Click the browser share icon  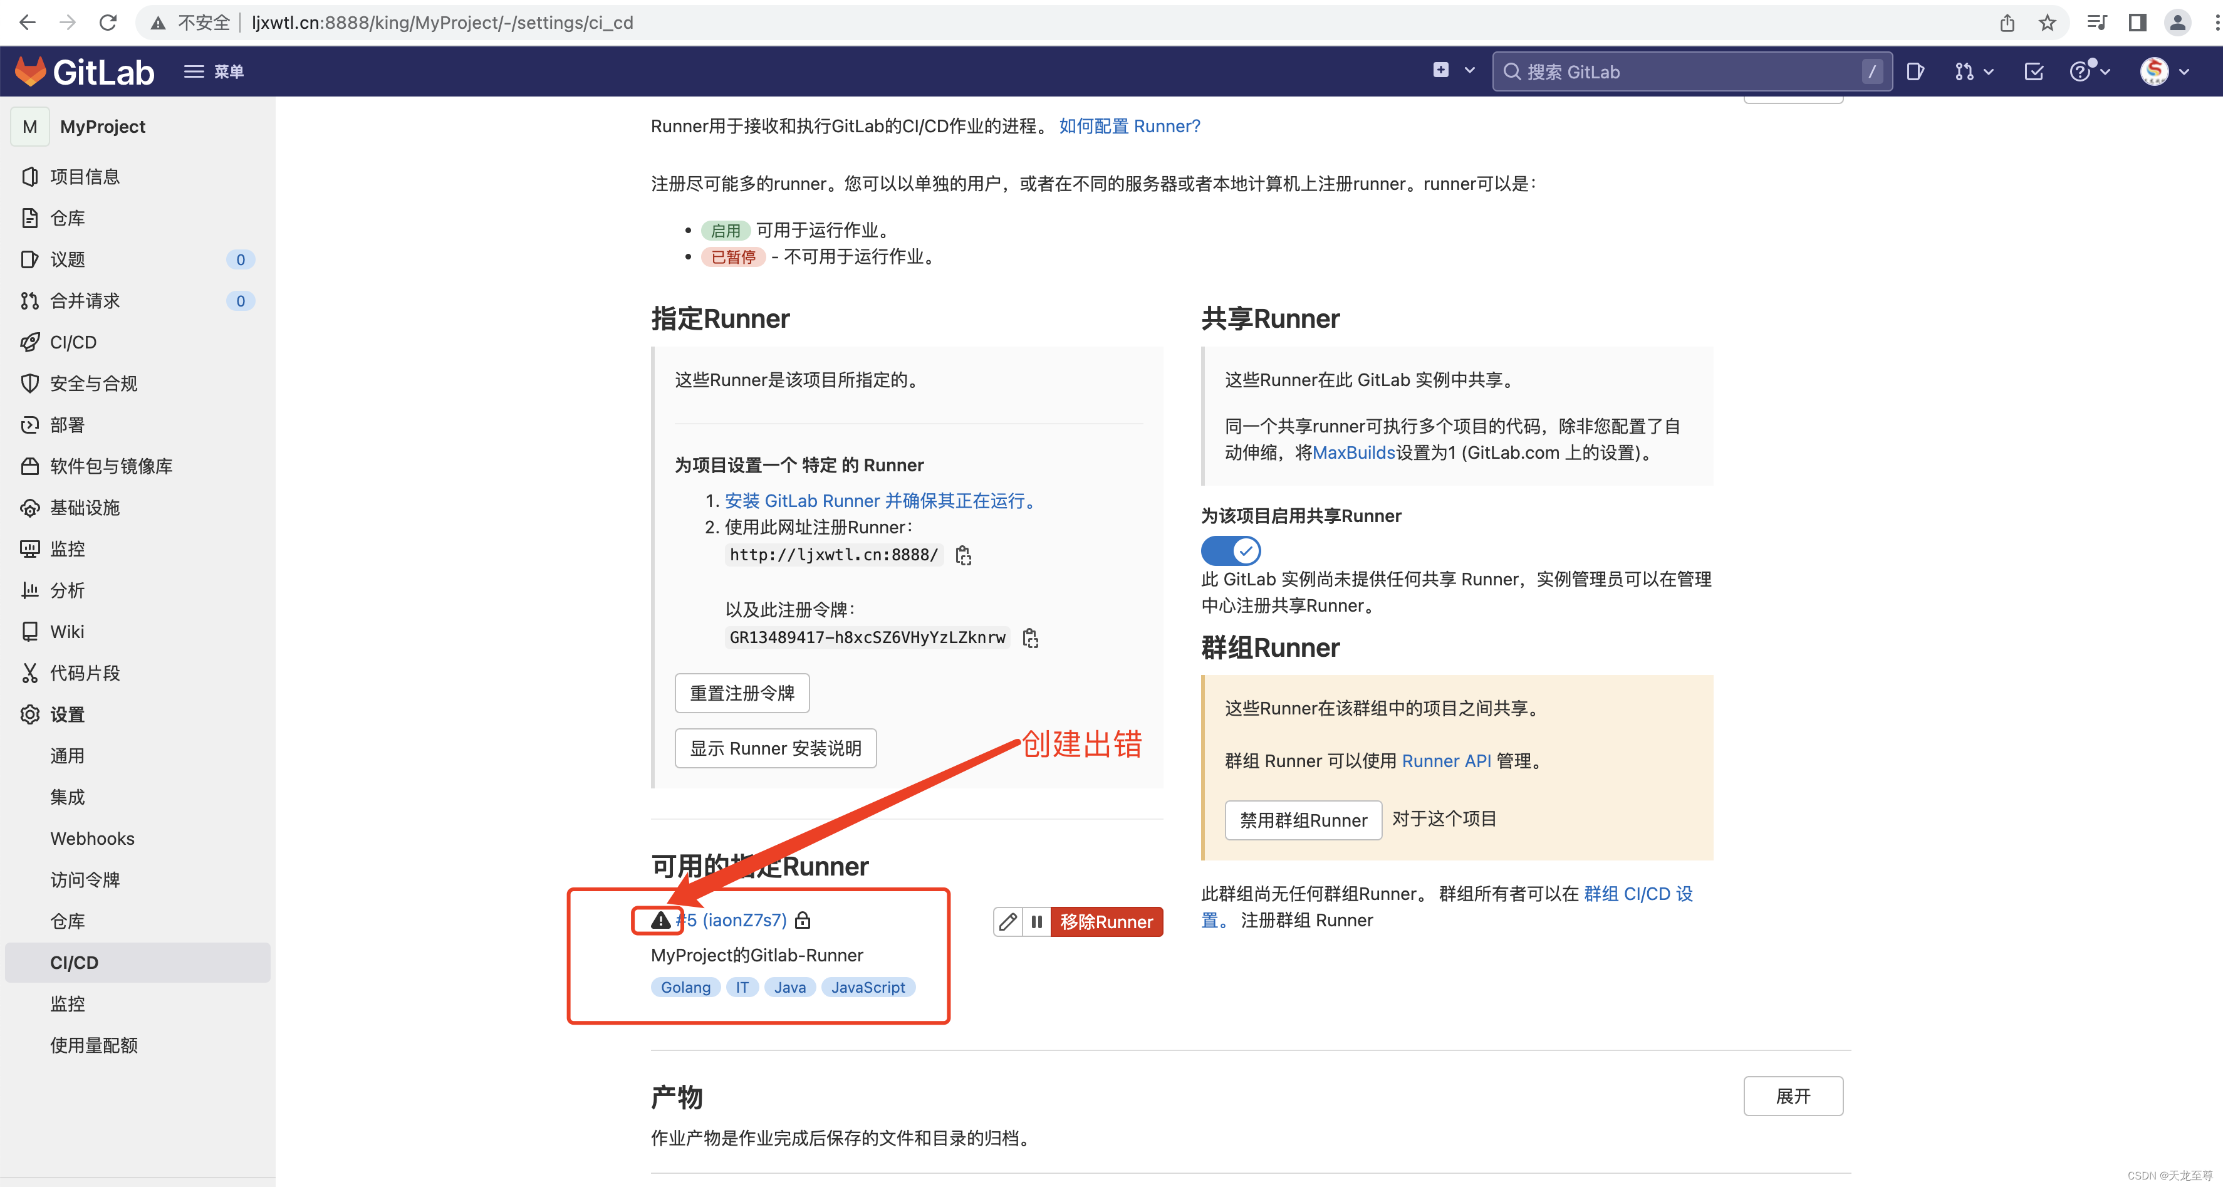pyautogui.click(x=2007, y=23)
